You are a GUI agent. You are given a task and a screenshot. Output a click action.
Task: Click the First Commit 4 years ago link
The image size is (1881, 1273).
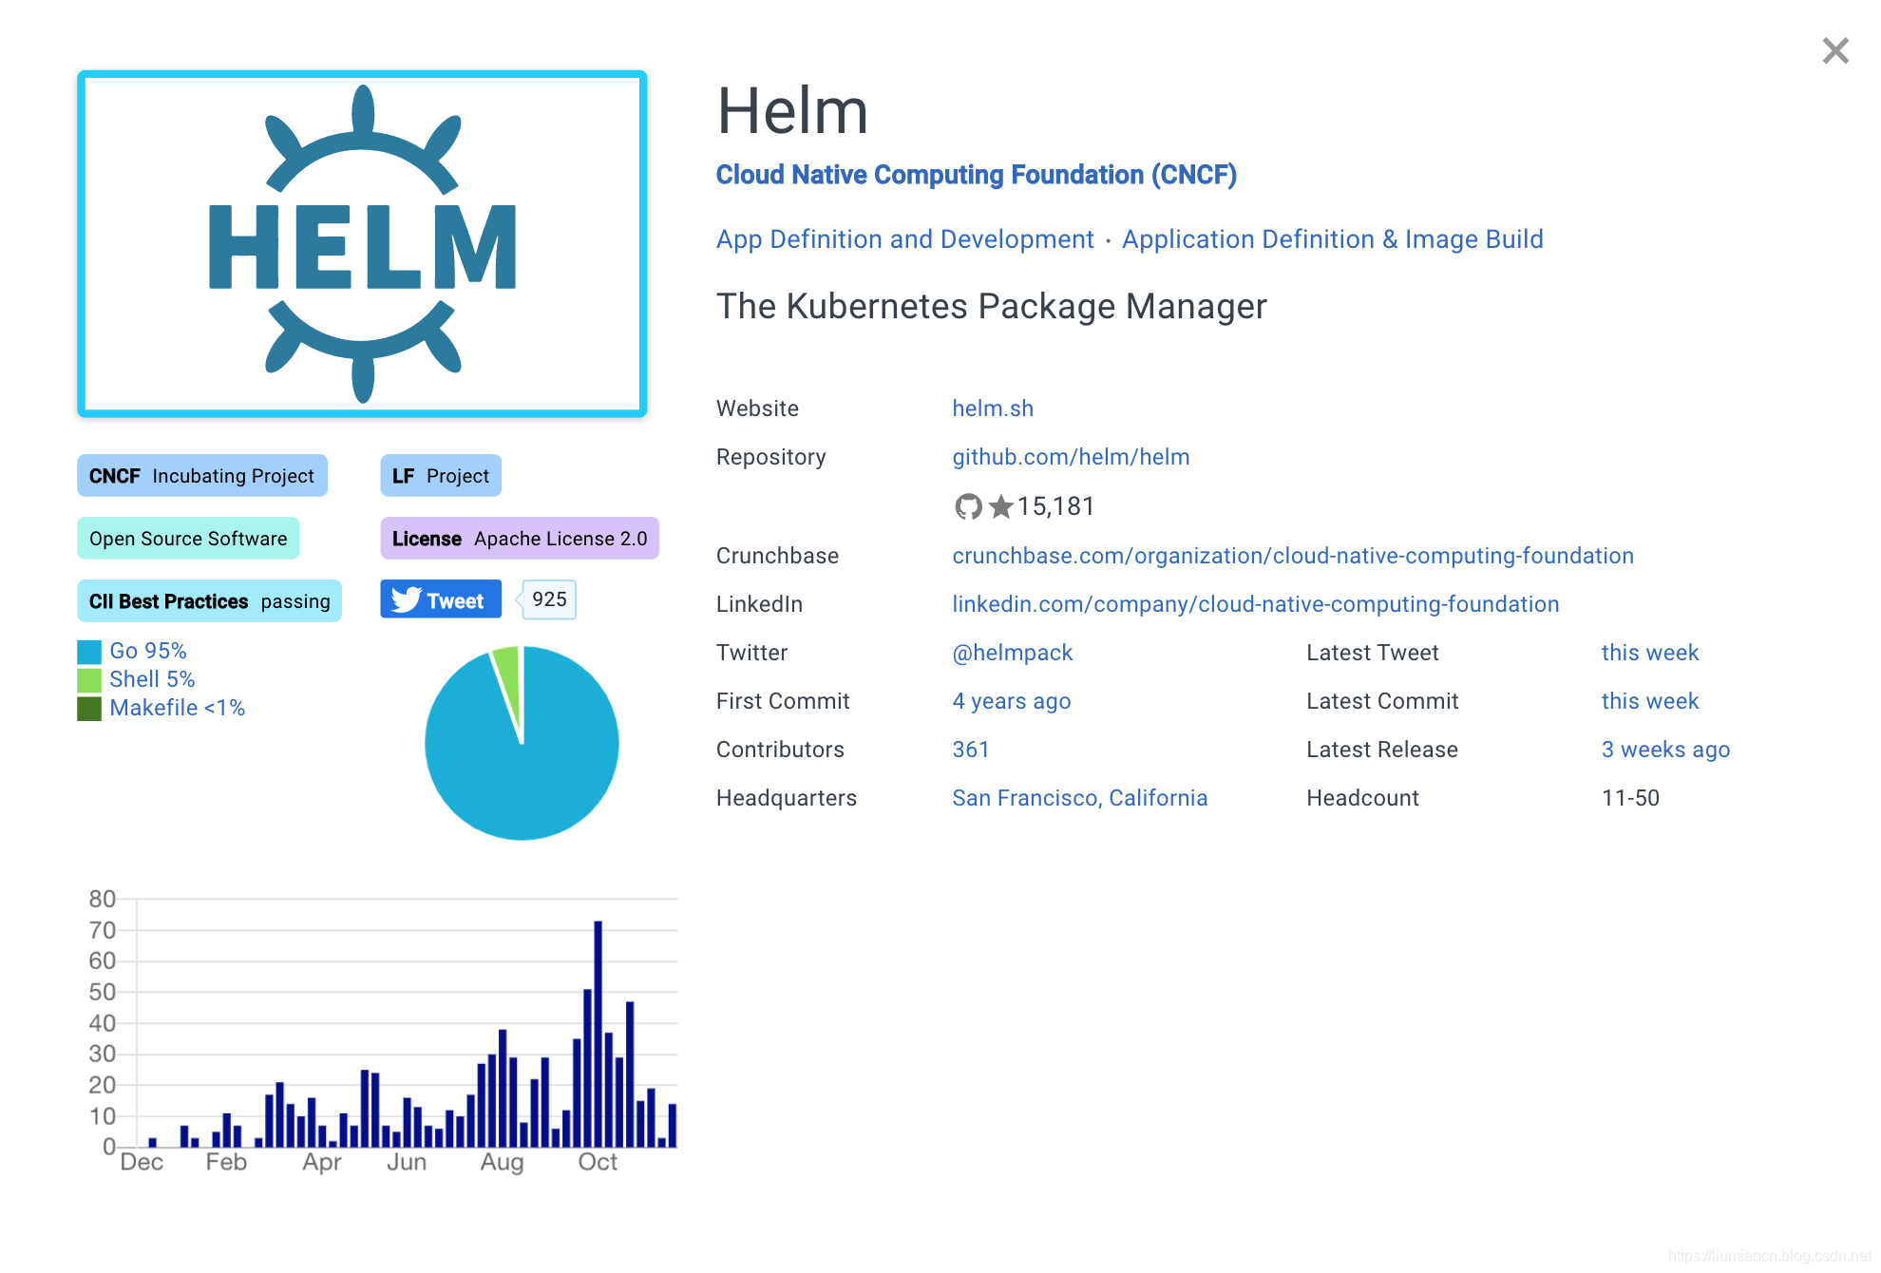(1011, 701)
